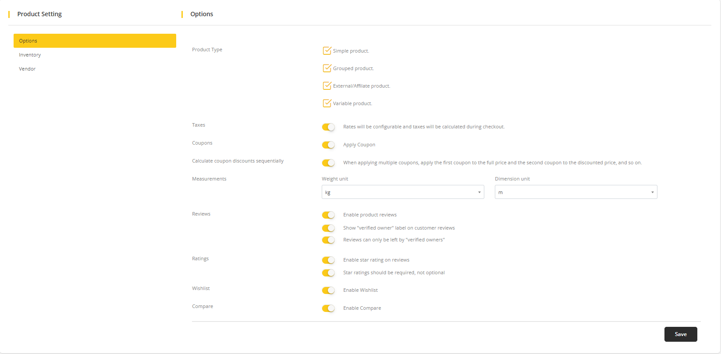Disable Enable product reviews switch
721x354 pixels.
point(328,215)
